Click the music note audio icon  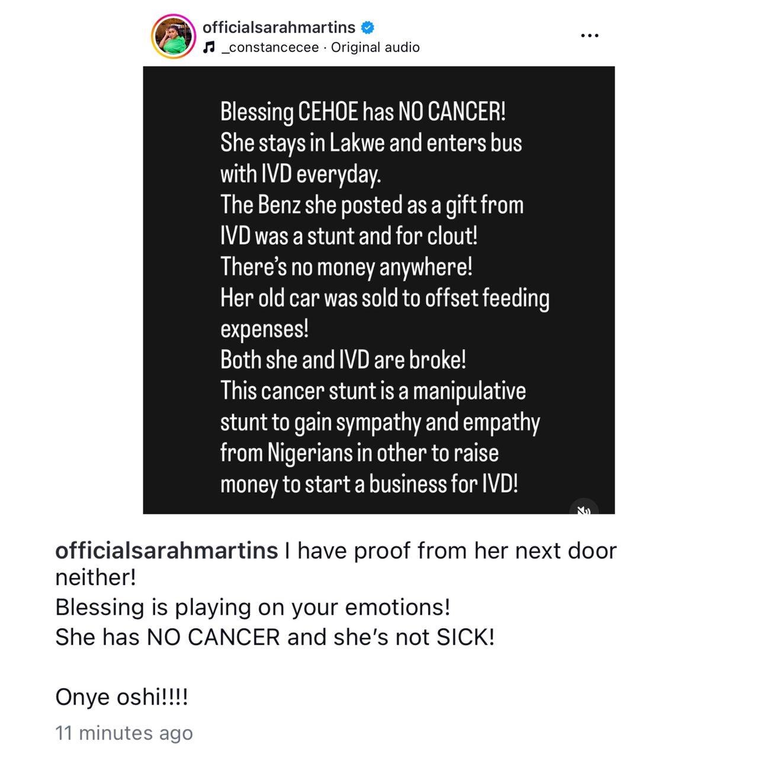coord(208,46)
